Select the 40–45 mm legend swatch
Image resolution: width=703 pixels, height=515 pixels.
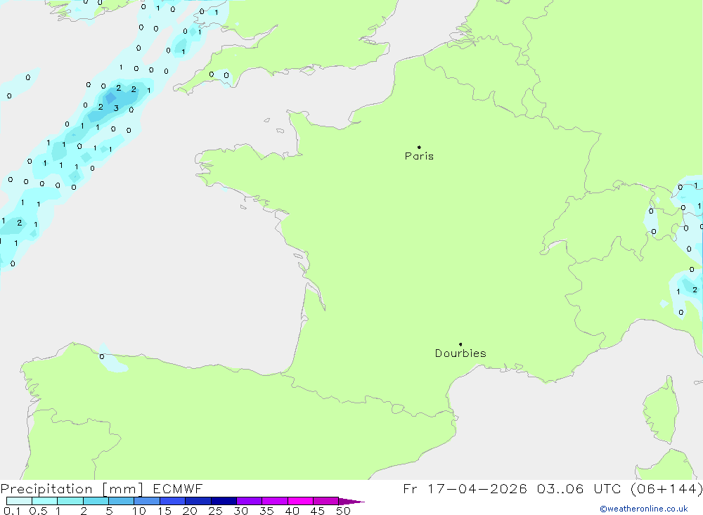(300, 501)
